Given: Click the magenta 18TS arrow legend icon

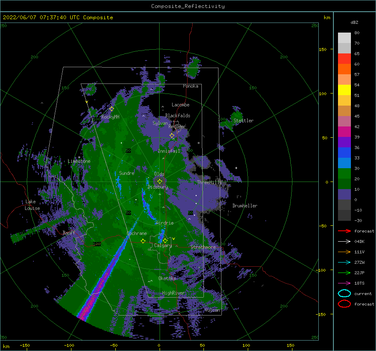Looking at the screenshot, I should (x=344, y=283).
